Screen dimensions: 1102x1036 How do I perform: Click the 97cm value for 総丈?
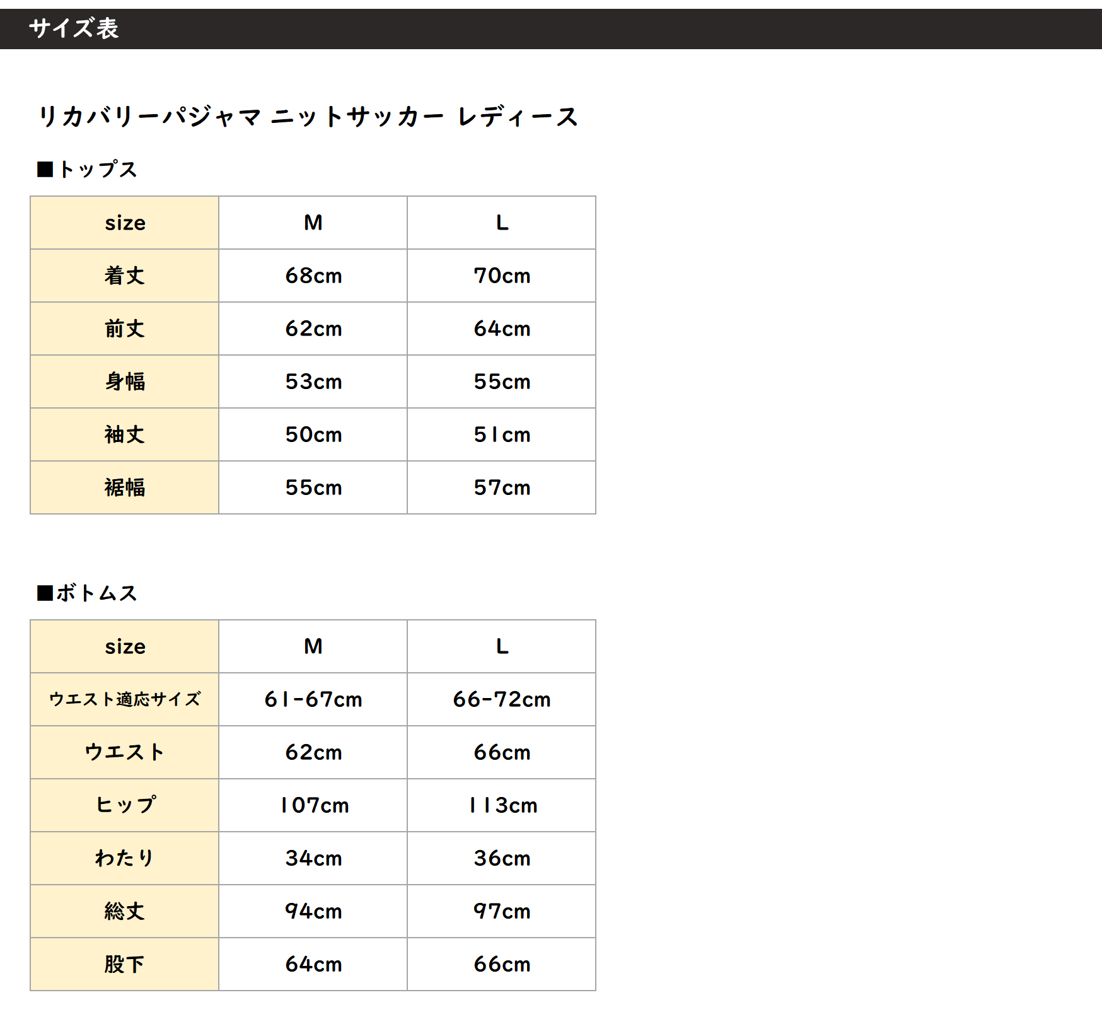click(x=502, y=911)
